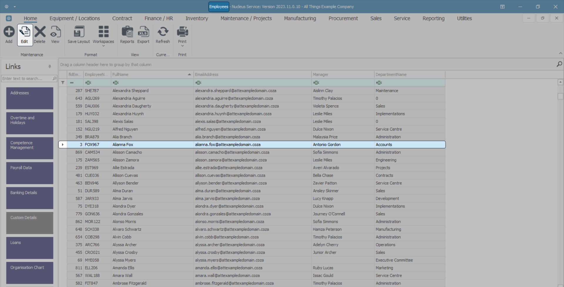
Task: Open the Finance / HR tab
Action: [x=159, y=18]
